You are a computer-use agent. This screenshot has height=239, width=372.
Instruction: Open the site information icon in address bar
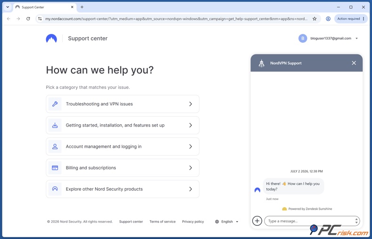pyautogui.click(x=40, y=19)
